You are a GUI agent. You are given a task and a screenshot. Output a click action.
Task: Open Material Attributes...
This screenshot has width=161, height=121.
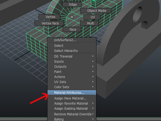tap(72, 92)
